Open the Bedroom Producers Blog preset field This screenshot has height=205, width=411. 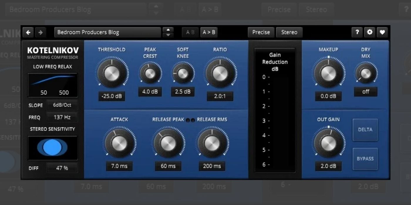coord(107,33)
